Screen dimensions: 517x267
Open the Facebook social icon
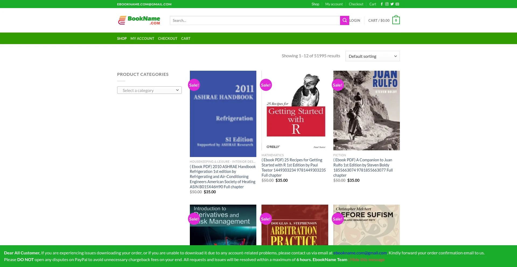click(x=382, y=4)
